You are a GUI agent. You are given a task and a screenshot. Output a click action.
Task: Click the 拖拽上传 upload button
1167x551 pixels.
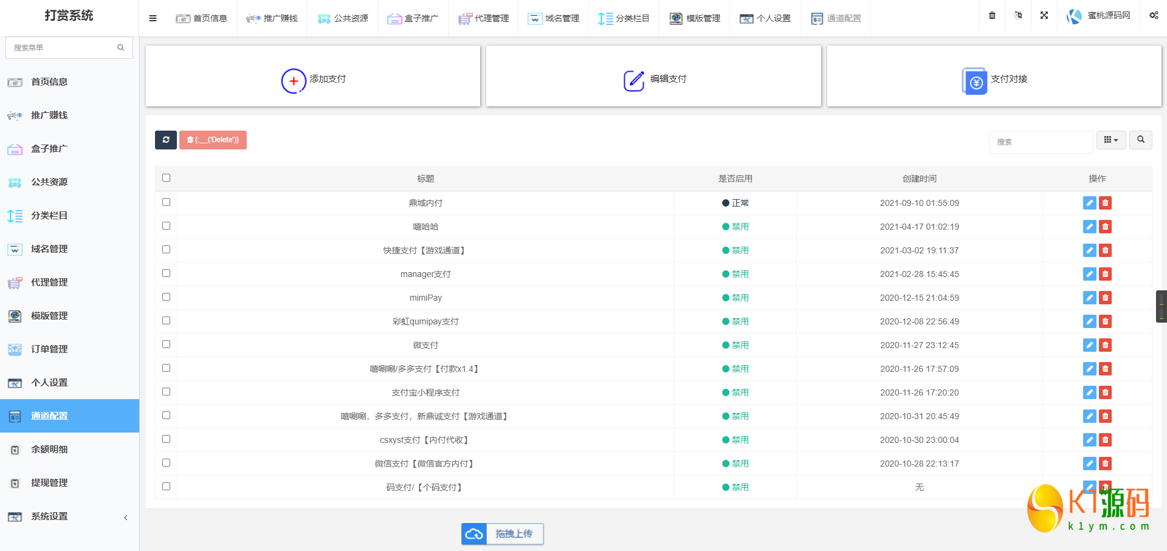pos(502,534)
